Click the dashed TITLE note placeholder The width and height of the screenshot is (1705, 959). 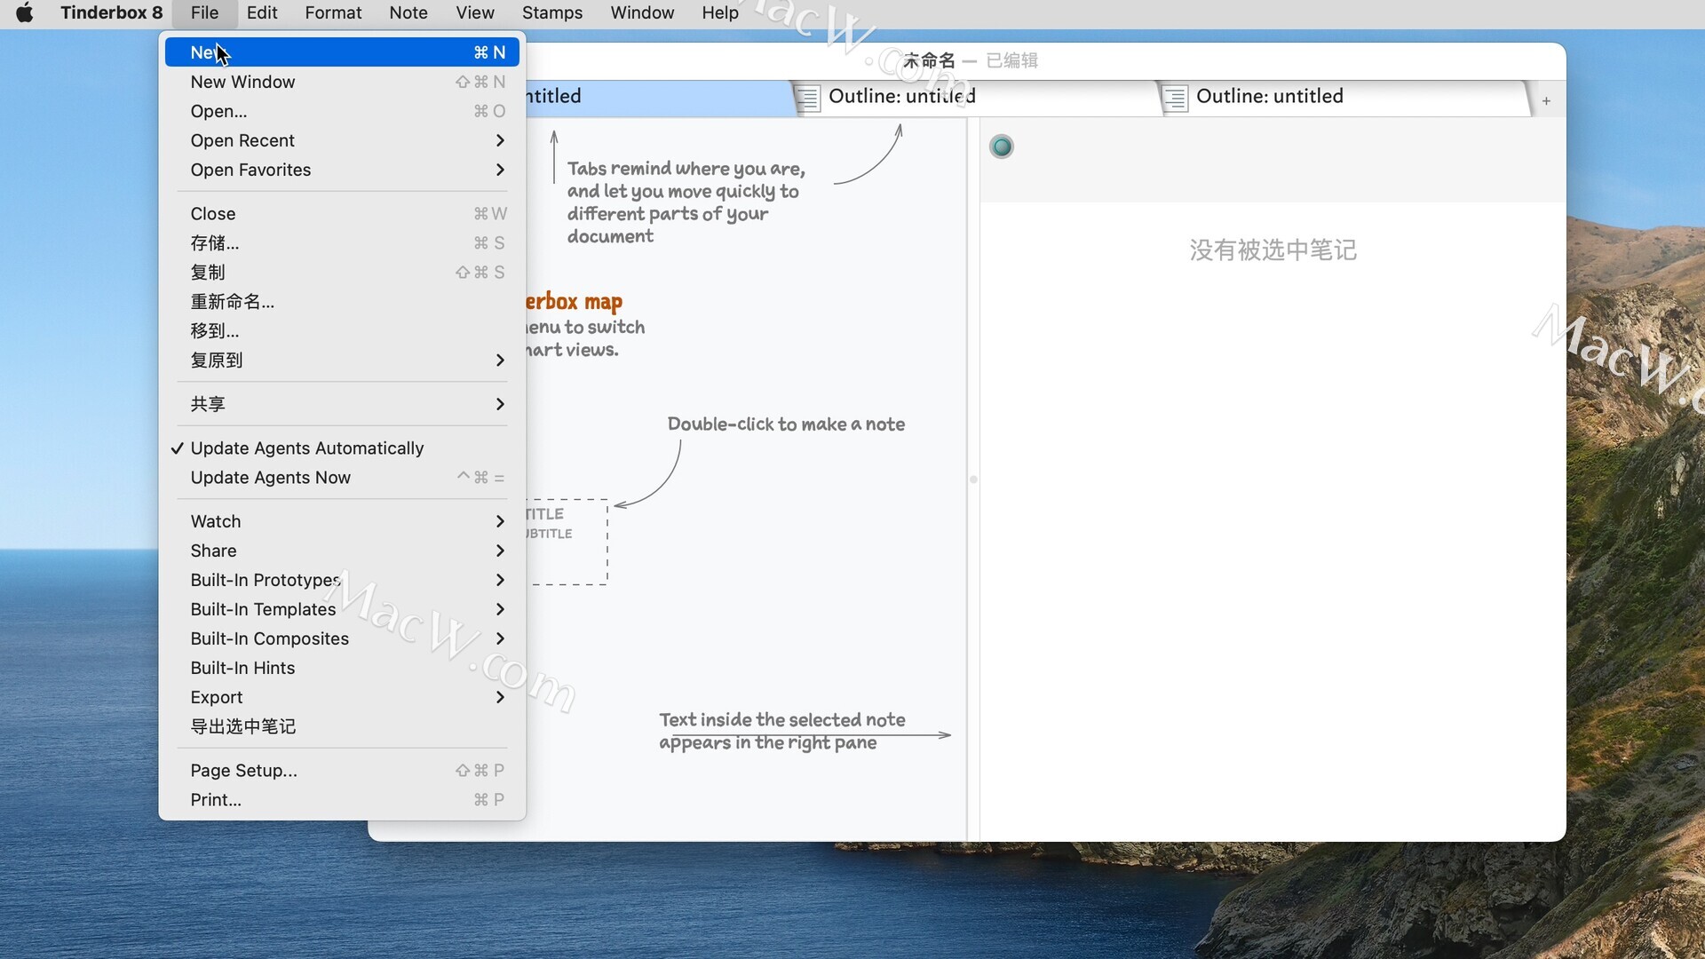568,542
